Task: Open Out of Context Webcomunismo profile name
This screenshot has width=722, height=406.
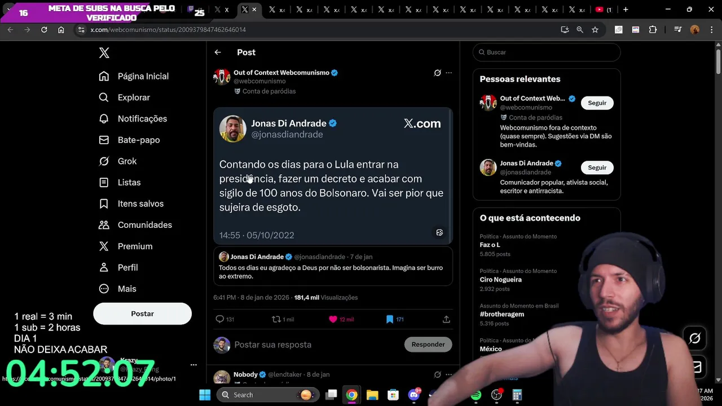Action: pyautogui.click(x=281, y=73)
